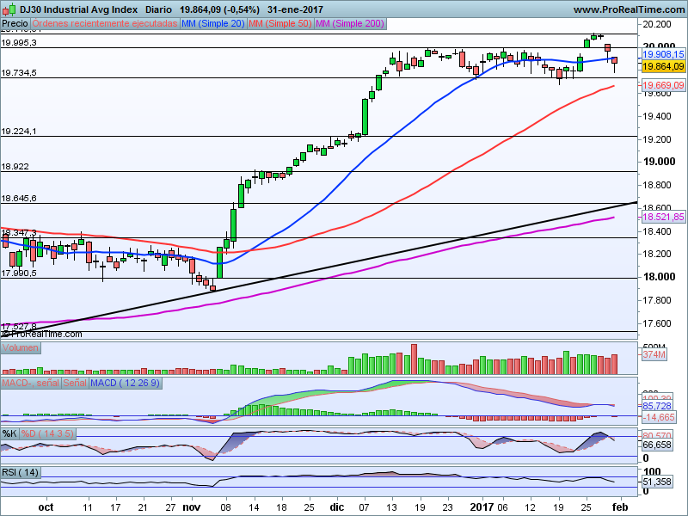Click the magenta 18.521,85 MM200 value tag
The image size is (688, 516).
[663, 217]
